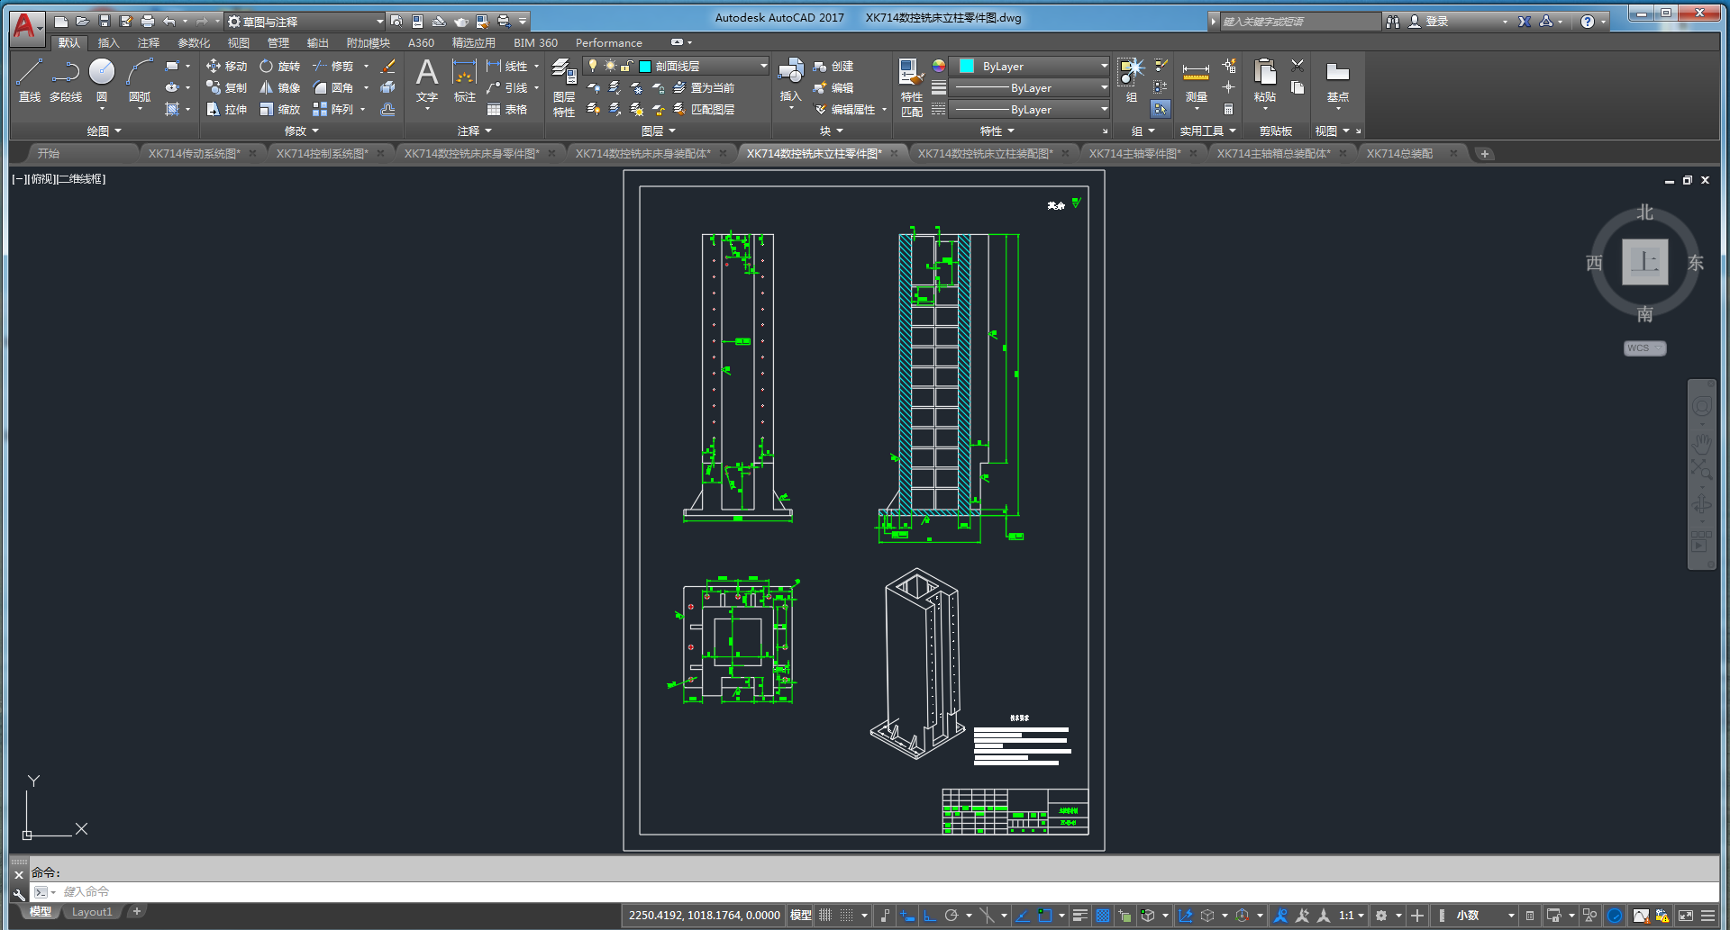Click 置为当前 (Make Current) layer button

[704, 87]
